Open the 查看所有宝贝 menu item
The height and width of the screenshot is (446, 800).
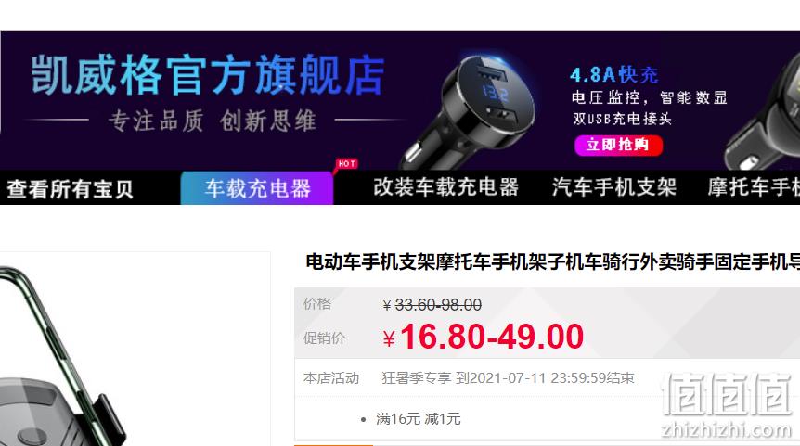click(x=70, y=189)
